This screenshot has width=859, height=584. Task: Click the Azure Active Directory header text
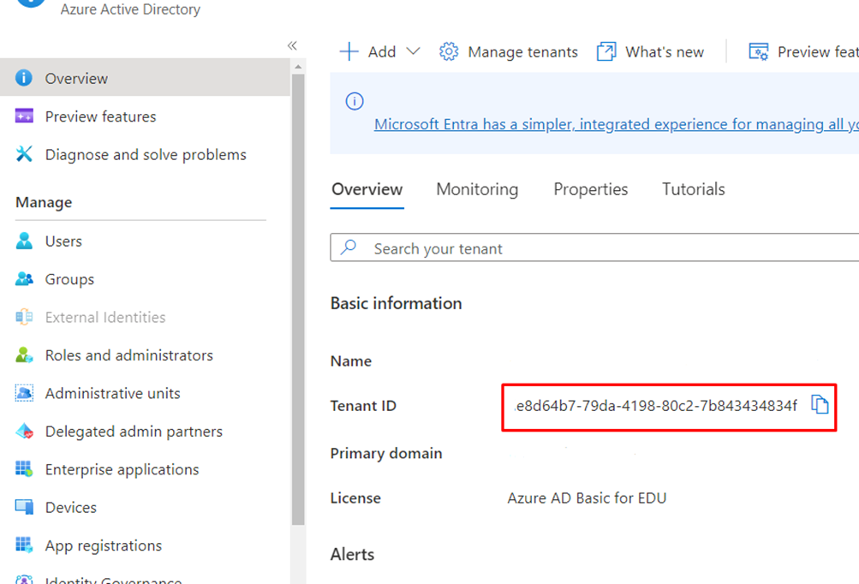pyautogui.click(x=130, y=9)
